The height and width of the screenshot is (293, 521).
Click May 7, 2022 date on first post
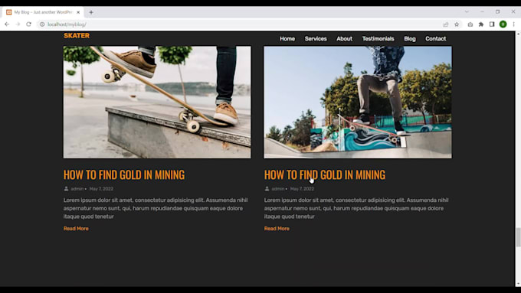[101, 189]
